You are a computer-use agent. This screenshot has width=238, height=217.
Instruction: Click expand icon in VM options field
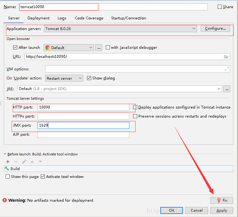click(x=227, y=69)
